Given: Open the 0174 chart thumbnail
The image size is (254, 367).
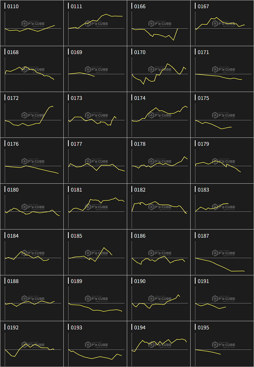Looking at the screenshot, I should pyautogui.click(x=159, y=118).
